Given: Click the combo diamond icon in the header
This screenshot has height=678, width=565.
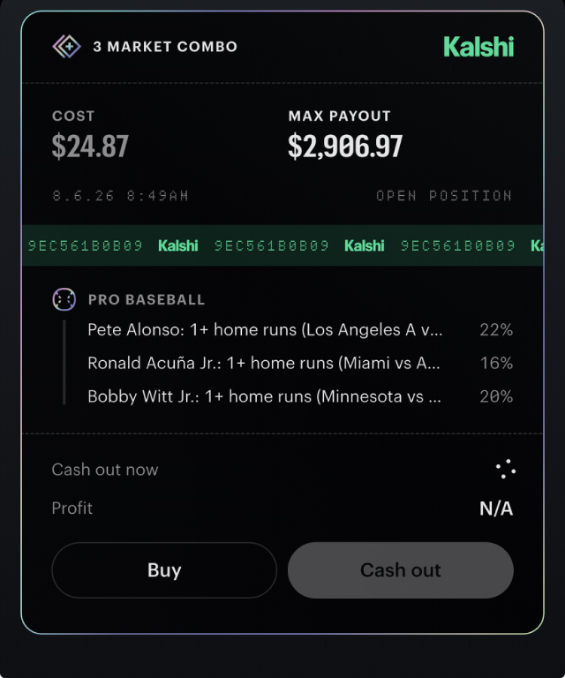Looking at the screenshot, I should click(66, 46).
